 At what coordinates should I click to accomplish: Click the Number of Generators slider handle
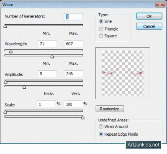tap(5, 26)
